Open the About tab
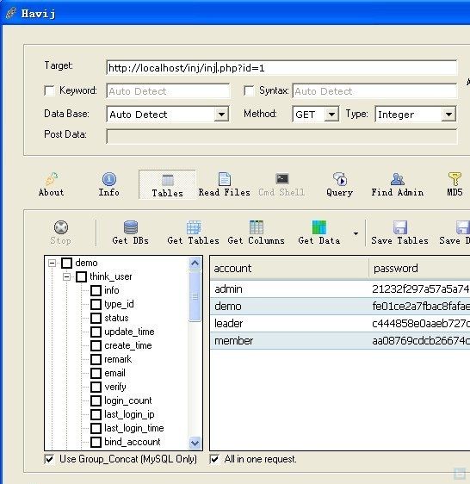This screenshot has height=484, width=470. pyautogui.click(x=52, y=184)
